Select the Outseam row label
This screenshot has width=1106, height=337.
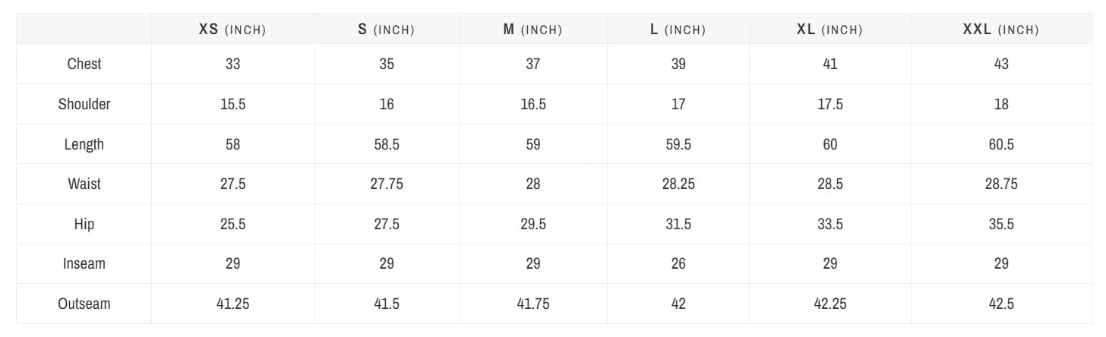coord(84,304)
